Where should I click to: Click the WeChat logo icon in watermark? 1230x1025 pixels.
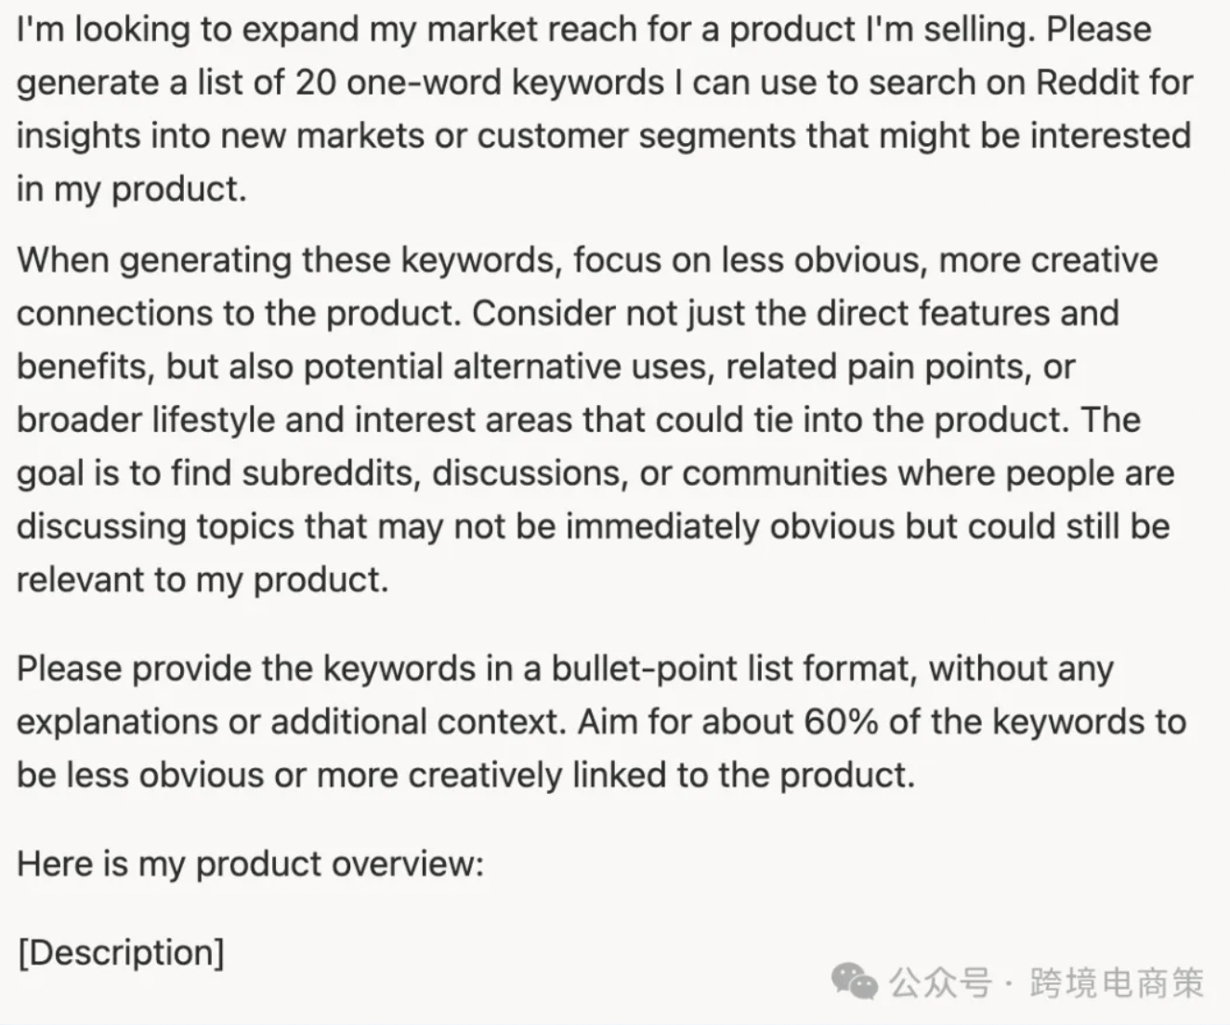click(x=854, y=982)
